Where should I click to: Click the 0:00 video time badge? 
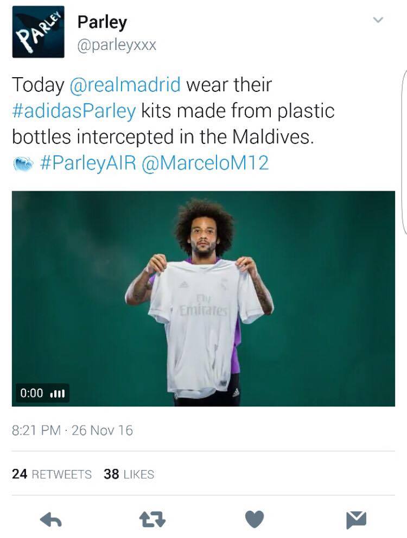42,393
